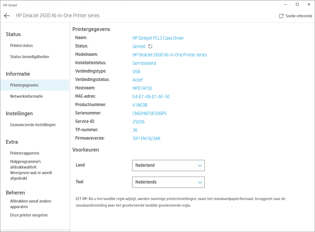Open Afdrukken vanaf andere apparaten
Image resolution: width=315 pixels, height=232 pixels.
click(x=31, y=204)
